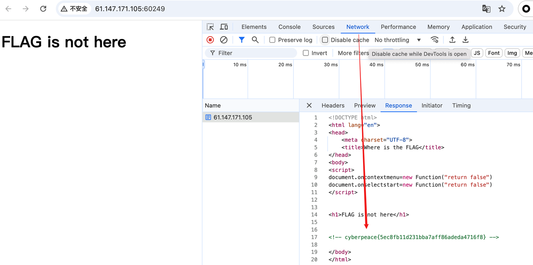The image size is (533, 265).
Task: Open the Headers tab of the request
Action: coord(333,105)
